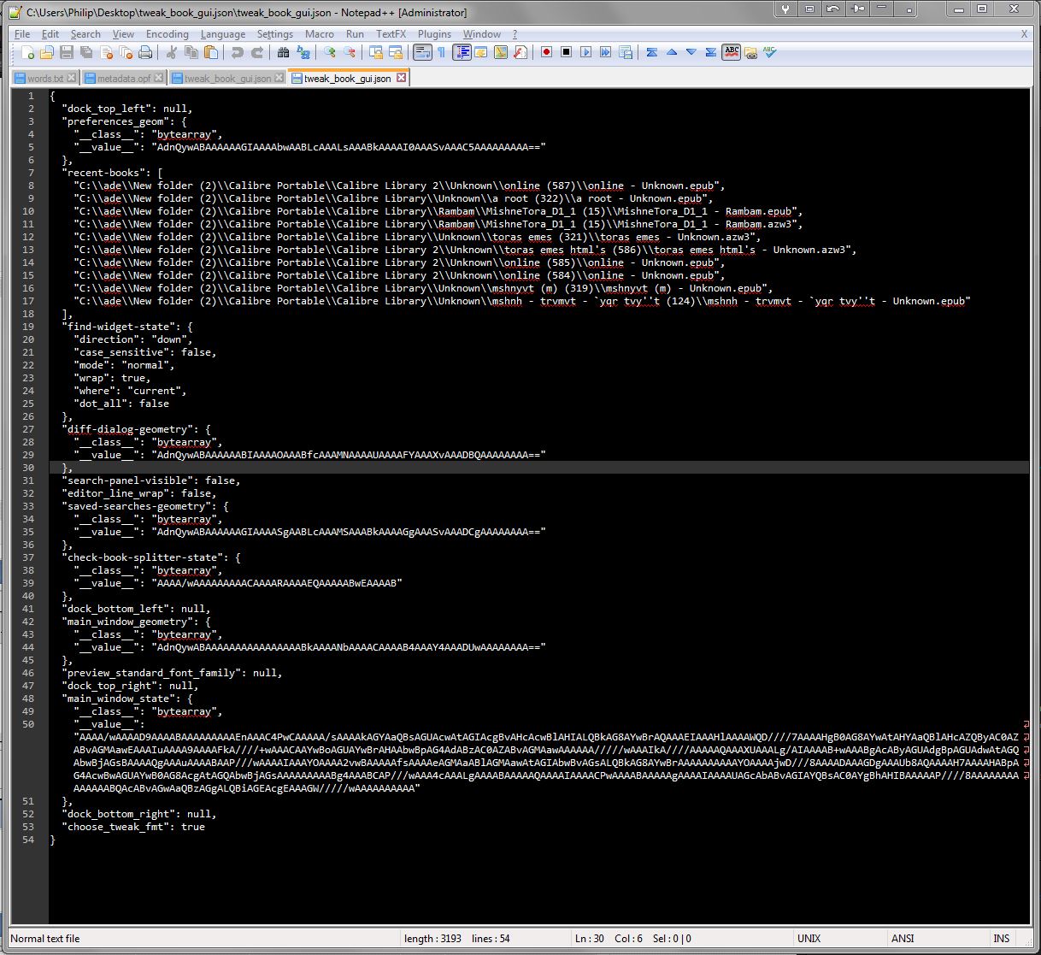Play back the recorded macro

pos(586,53)
